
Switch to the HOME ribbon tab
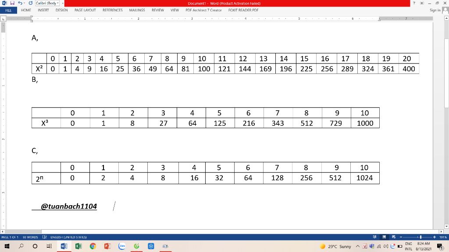click(26, 10)
